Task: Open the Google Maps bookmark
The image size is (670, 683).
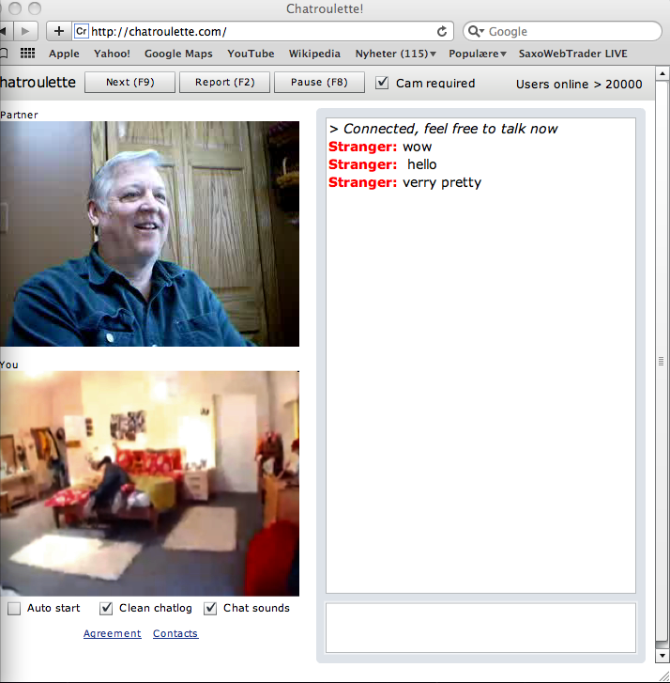Action: coord(178,54)
